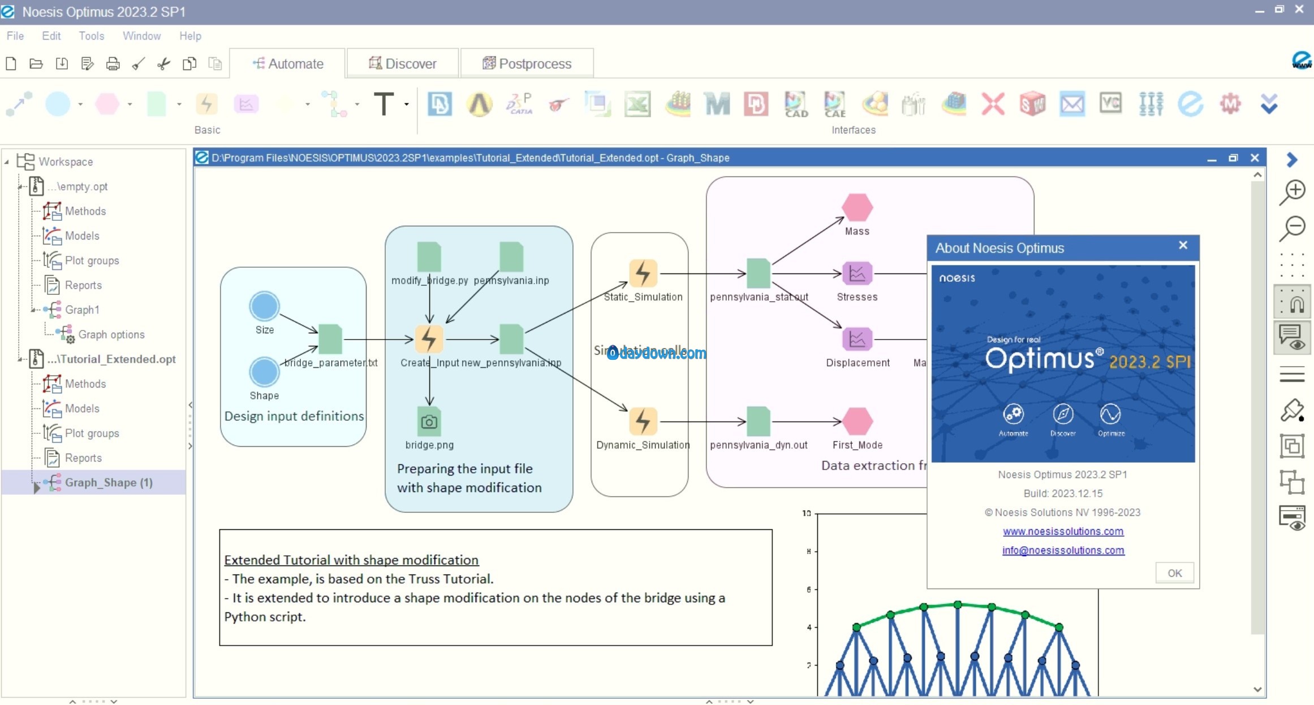This screenshot has height=705, width=1314.
Task: Click the New file icon
Action: (11, 63)
